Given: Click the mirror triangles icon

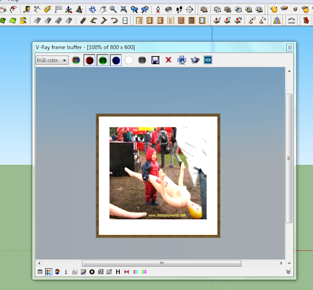Looking at the screenshot, I should pos(277,21).
